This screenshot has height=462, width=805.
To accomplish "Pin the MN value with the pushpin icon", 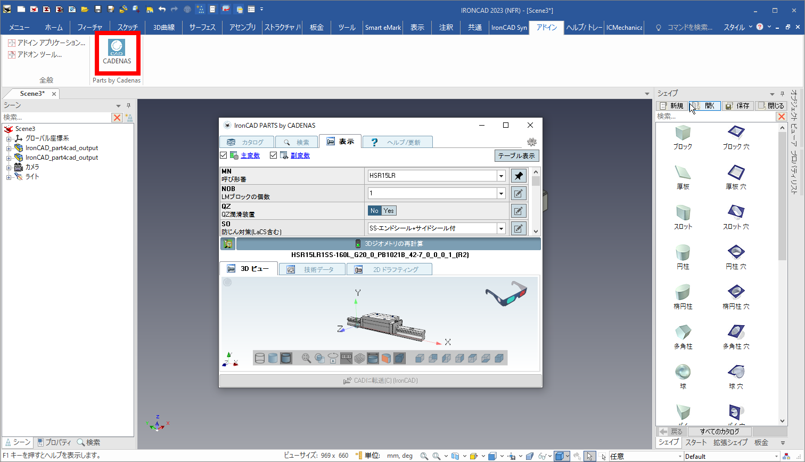I will pos(519,176).
